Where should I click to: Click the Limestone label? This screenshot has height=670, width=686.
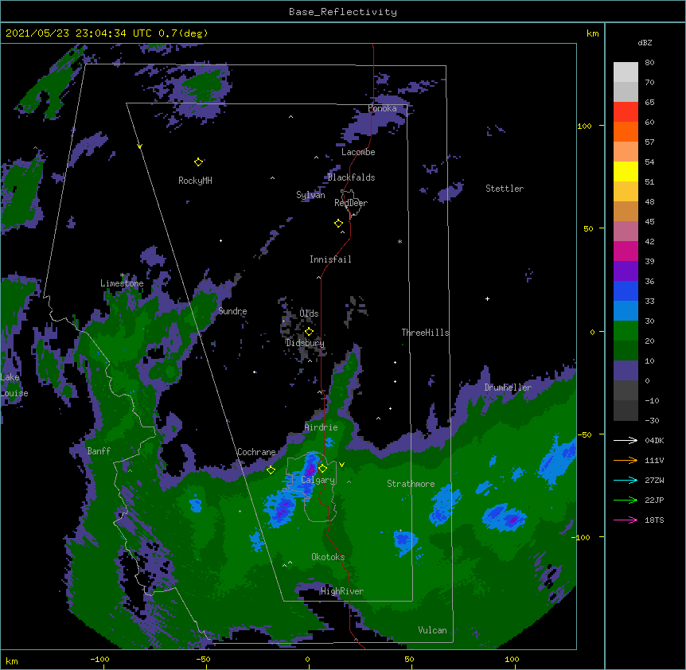click(x=122, y=283)
